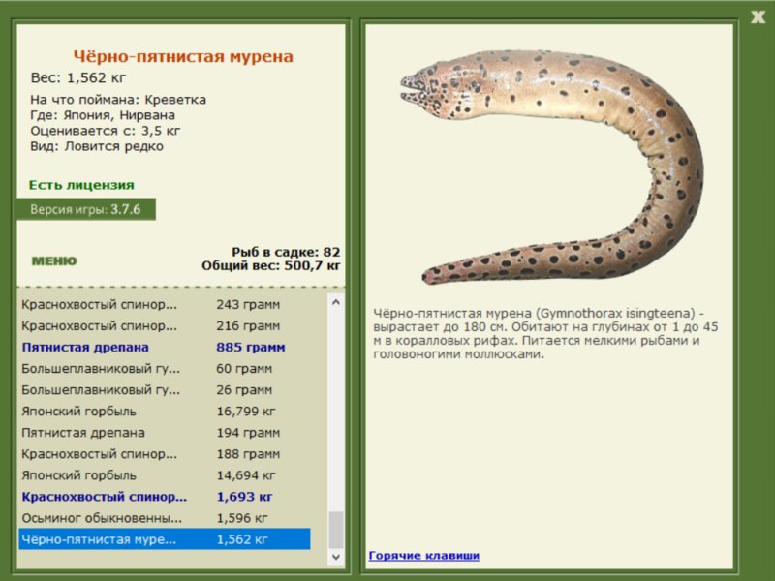Click the Общий вес: 500,7 кг text
Viewport: 775px width, 581px height.
pos(271,265)
